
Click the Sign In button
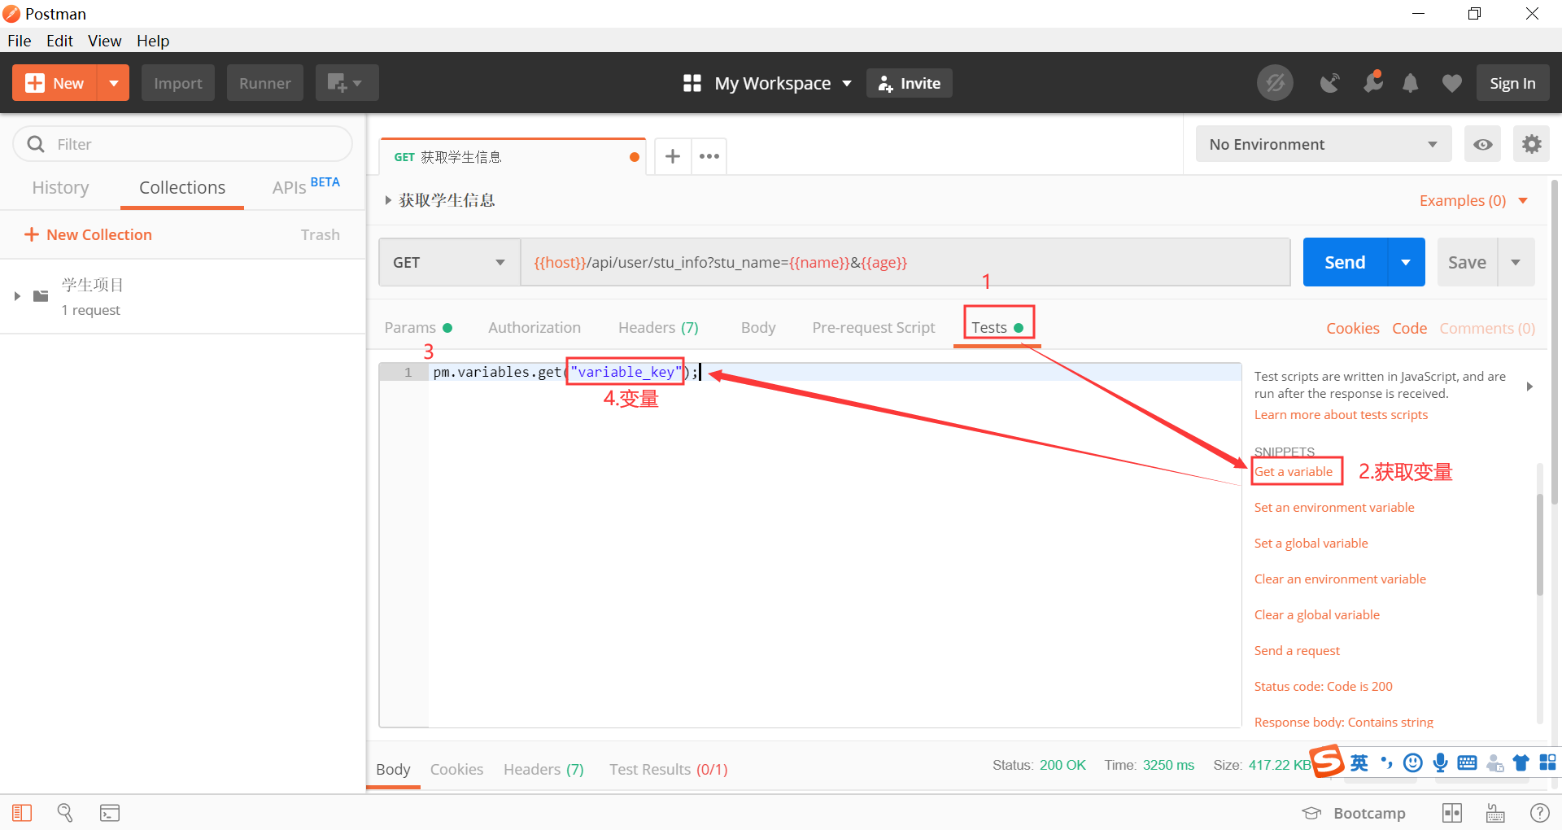click(x=1513, y=83)
